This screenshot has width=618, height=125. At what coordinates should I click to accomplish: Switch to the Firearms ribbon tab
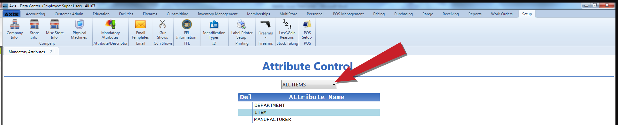[150, 14]
